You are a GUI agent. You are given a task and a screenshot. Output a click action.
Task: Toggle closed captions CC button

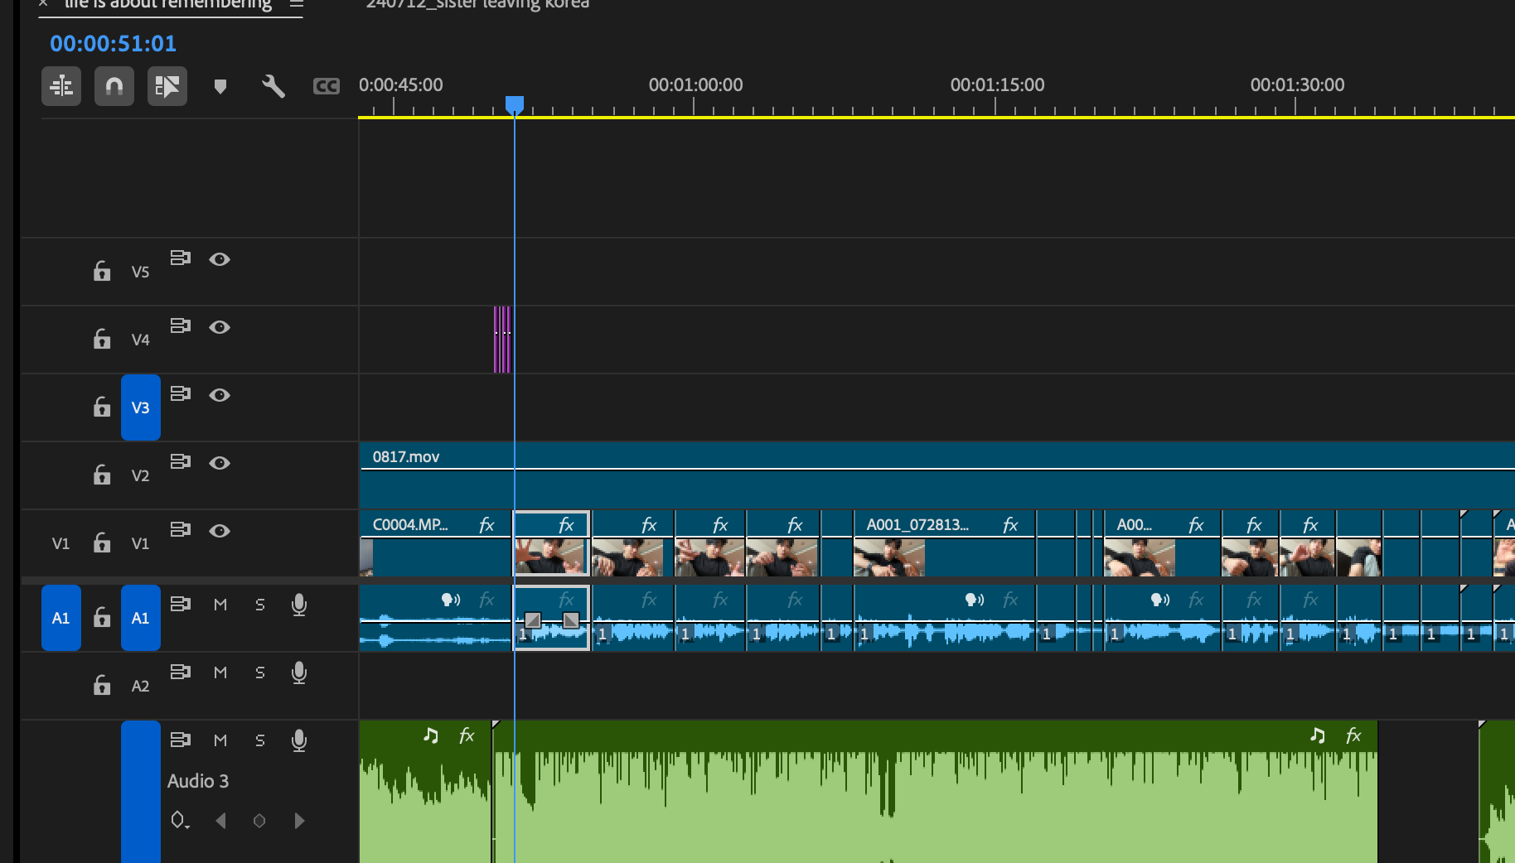(327, 86)
